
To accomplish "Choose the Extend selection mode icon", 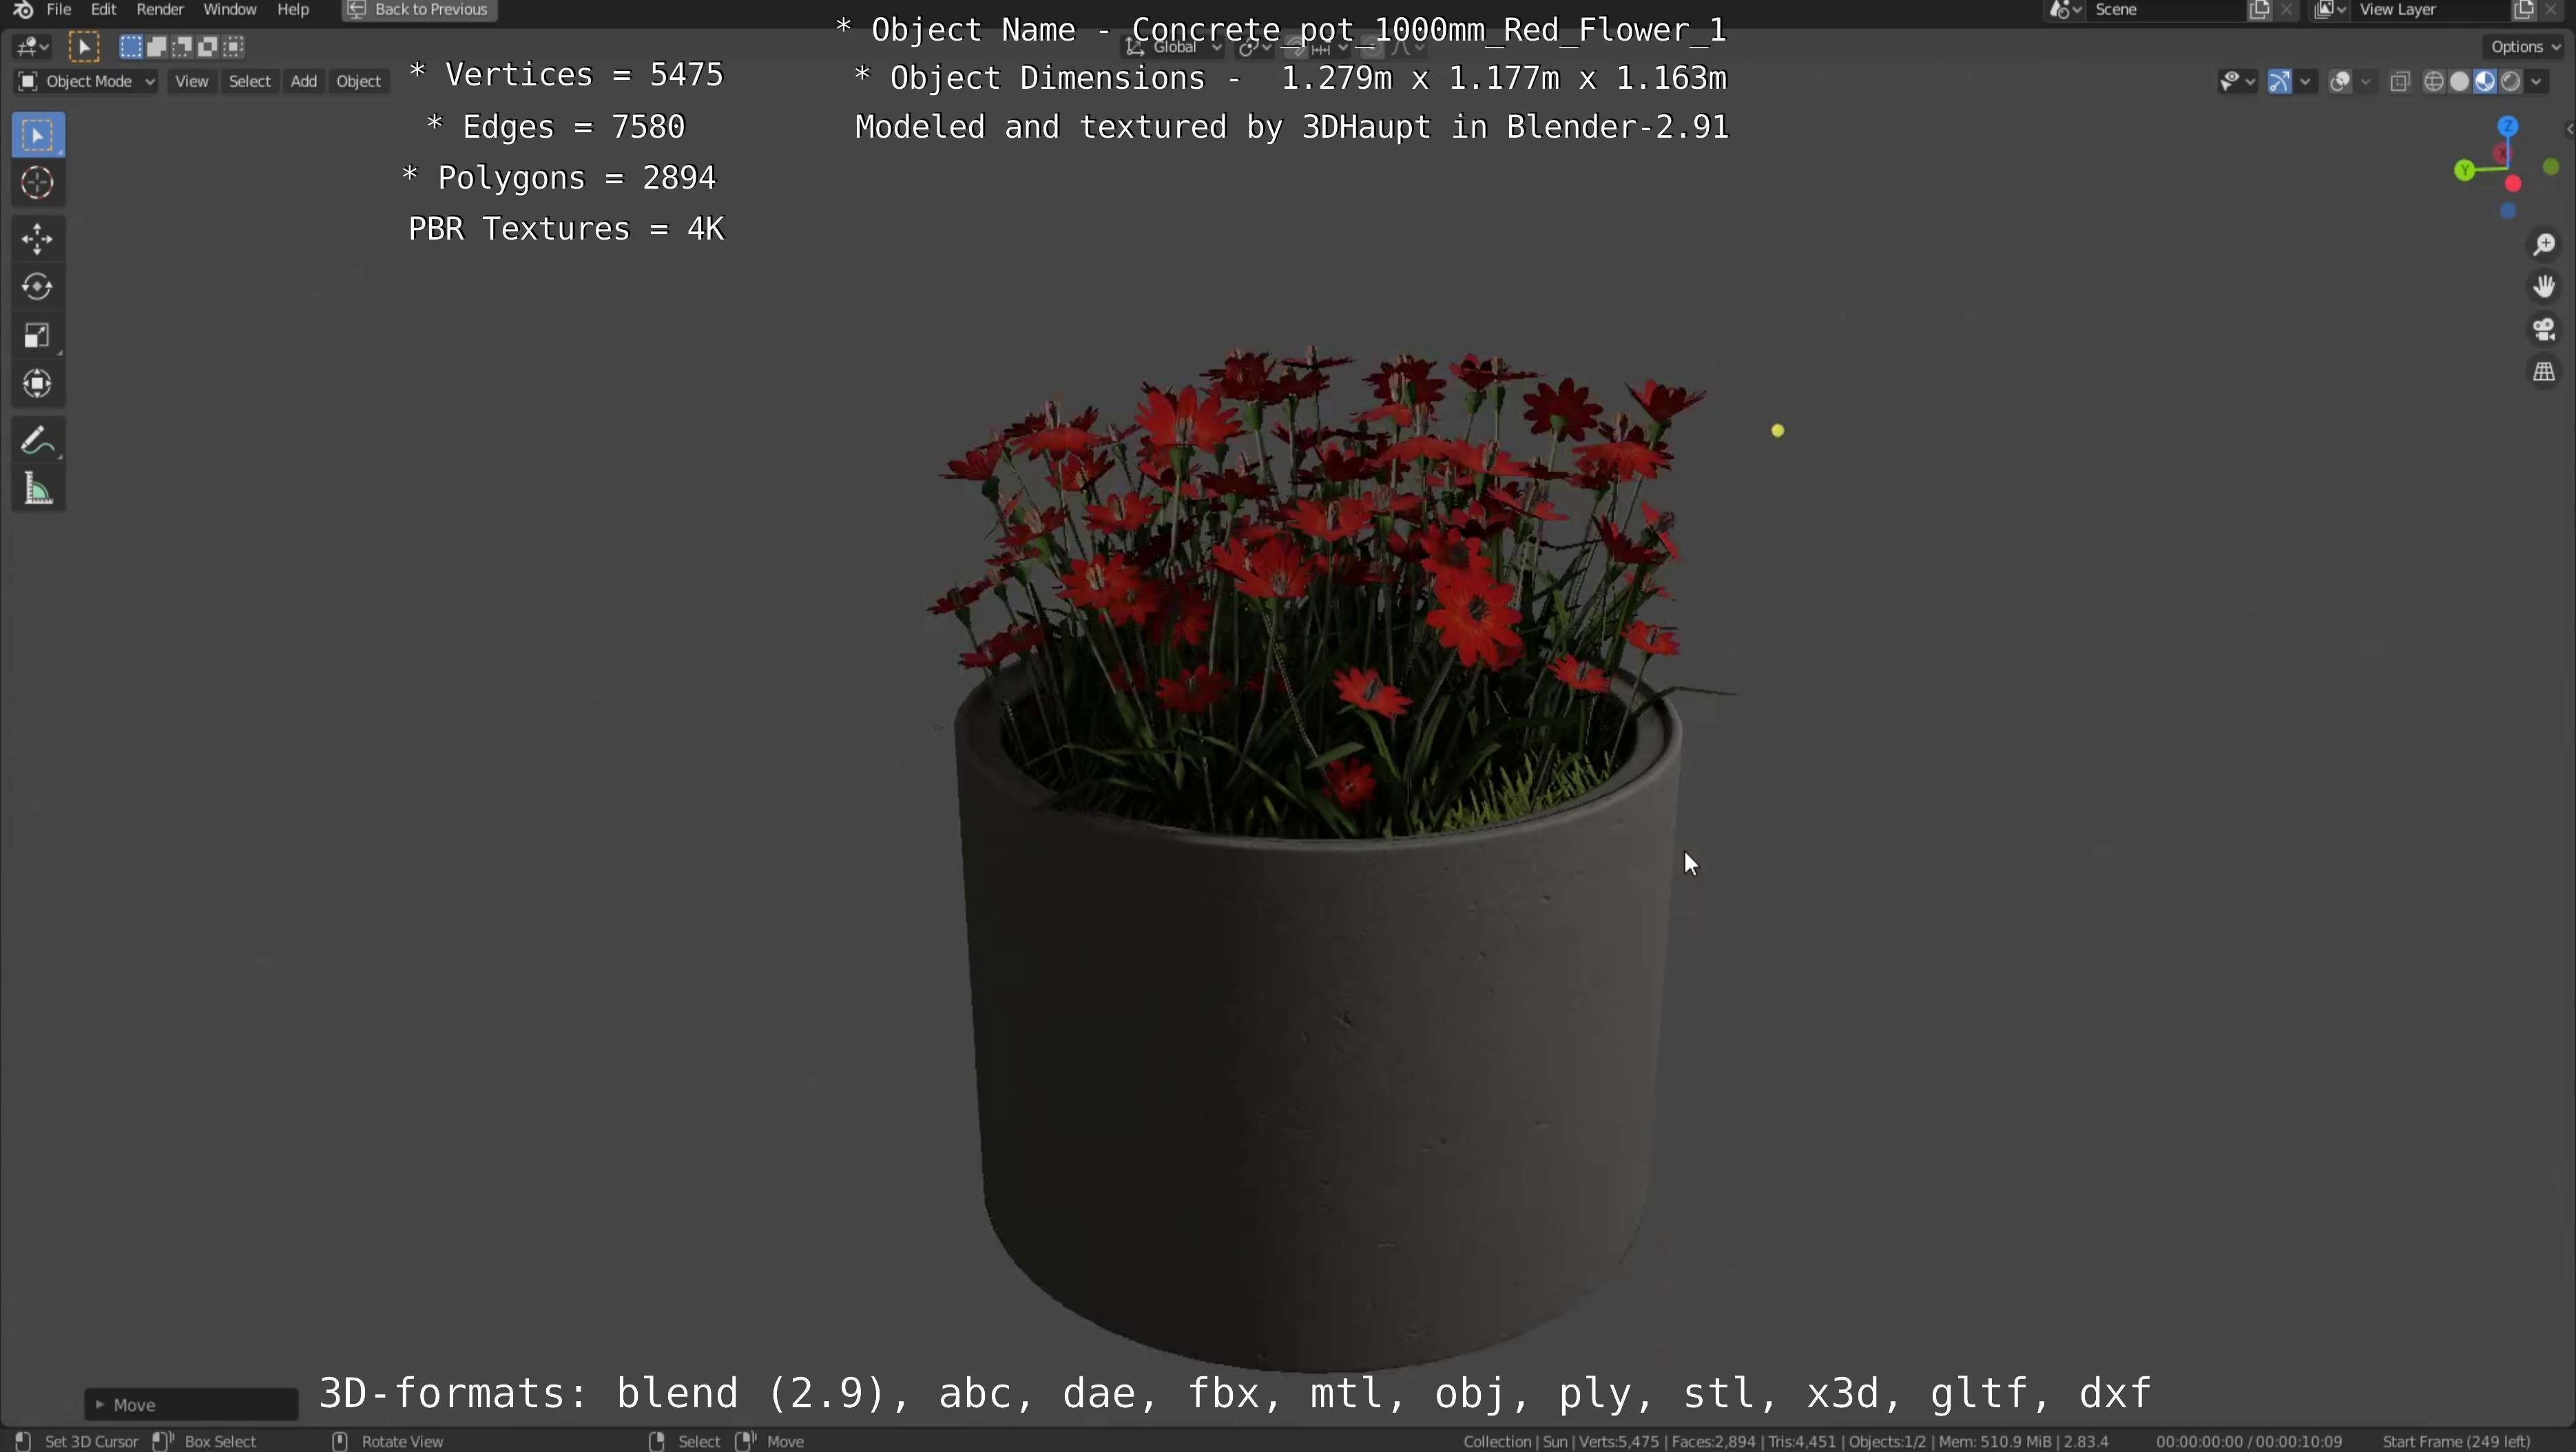I will (x=157, y=47).
